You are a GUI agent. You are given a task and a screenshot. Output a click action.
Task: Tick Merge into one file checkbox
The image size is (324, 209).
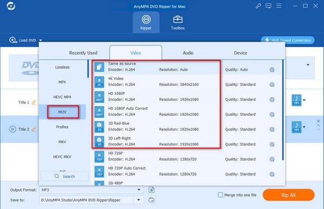tap(220, 195)
